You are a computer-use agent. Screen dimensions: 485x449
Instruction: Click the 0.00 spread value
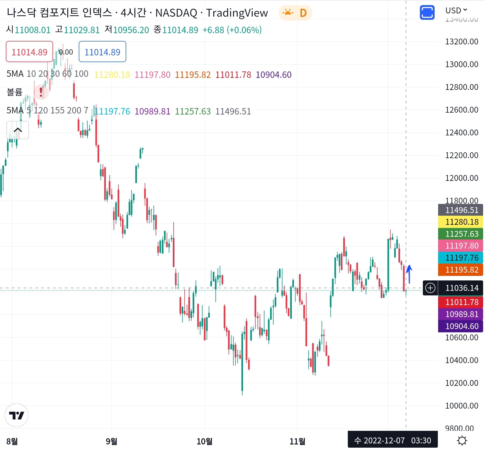pyautogui.click(x=66, y=52)
